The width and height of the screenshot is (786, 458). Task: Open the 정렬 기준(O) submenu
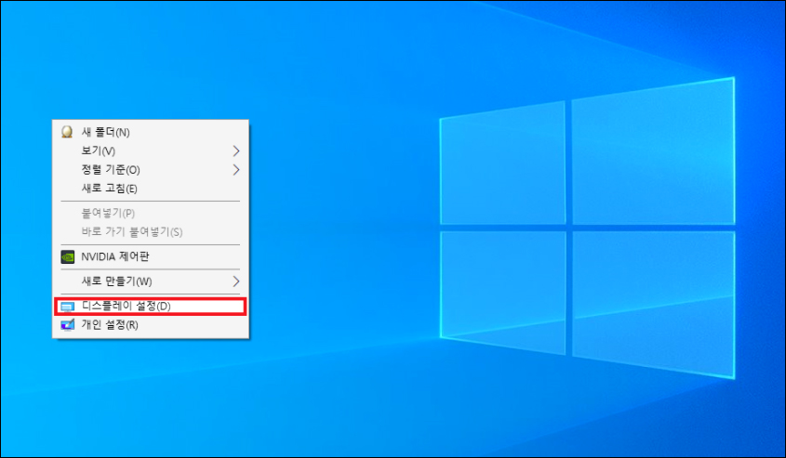click(x=151, y=170)
